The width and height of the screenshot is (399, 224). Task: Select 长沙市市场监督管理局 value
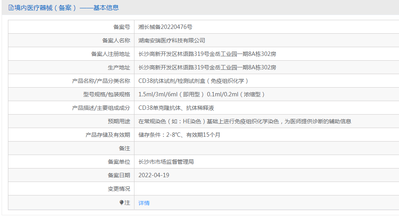coord(166,162)
